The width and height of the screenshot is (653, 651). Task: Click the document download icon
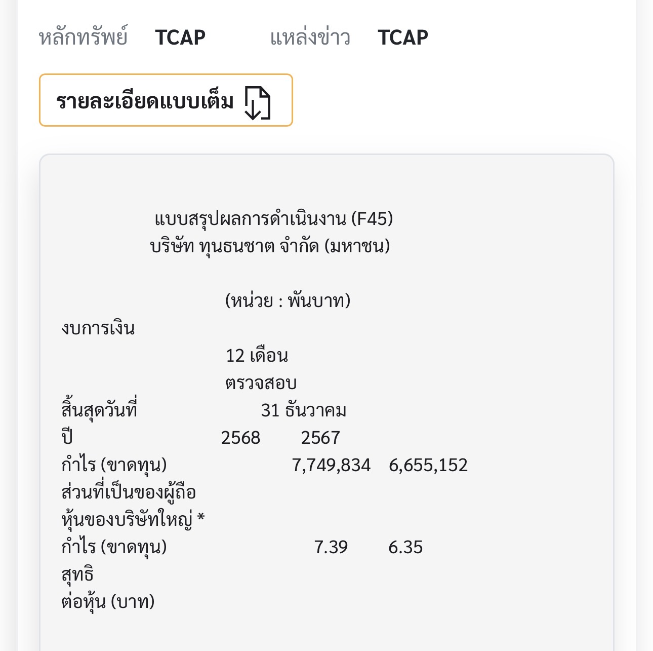tap(258, 102)
